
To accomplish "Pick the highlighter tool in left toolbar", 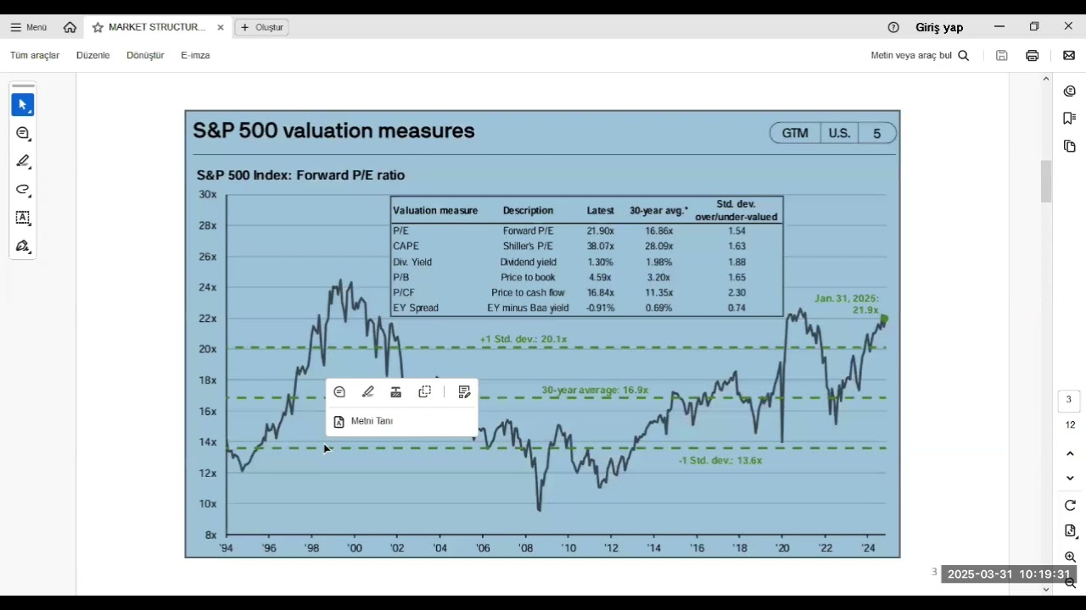I will (x=23, y=161).
